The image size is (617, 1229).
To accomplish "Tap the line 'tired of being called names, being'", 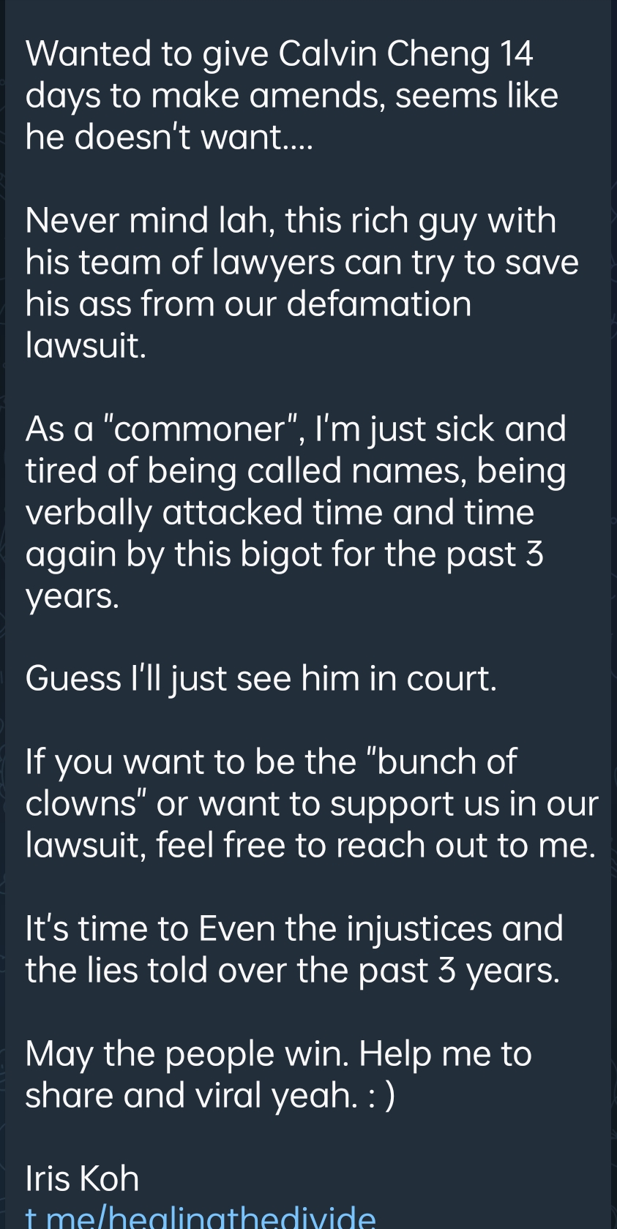I will point(296,470).
